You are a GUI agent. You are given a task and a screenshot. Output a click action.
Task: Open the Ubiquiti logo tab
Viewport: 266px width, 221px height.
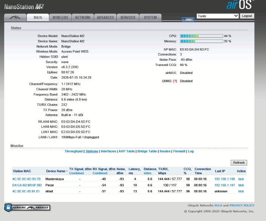point(15,17)
